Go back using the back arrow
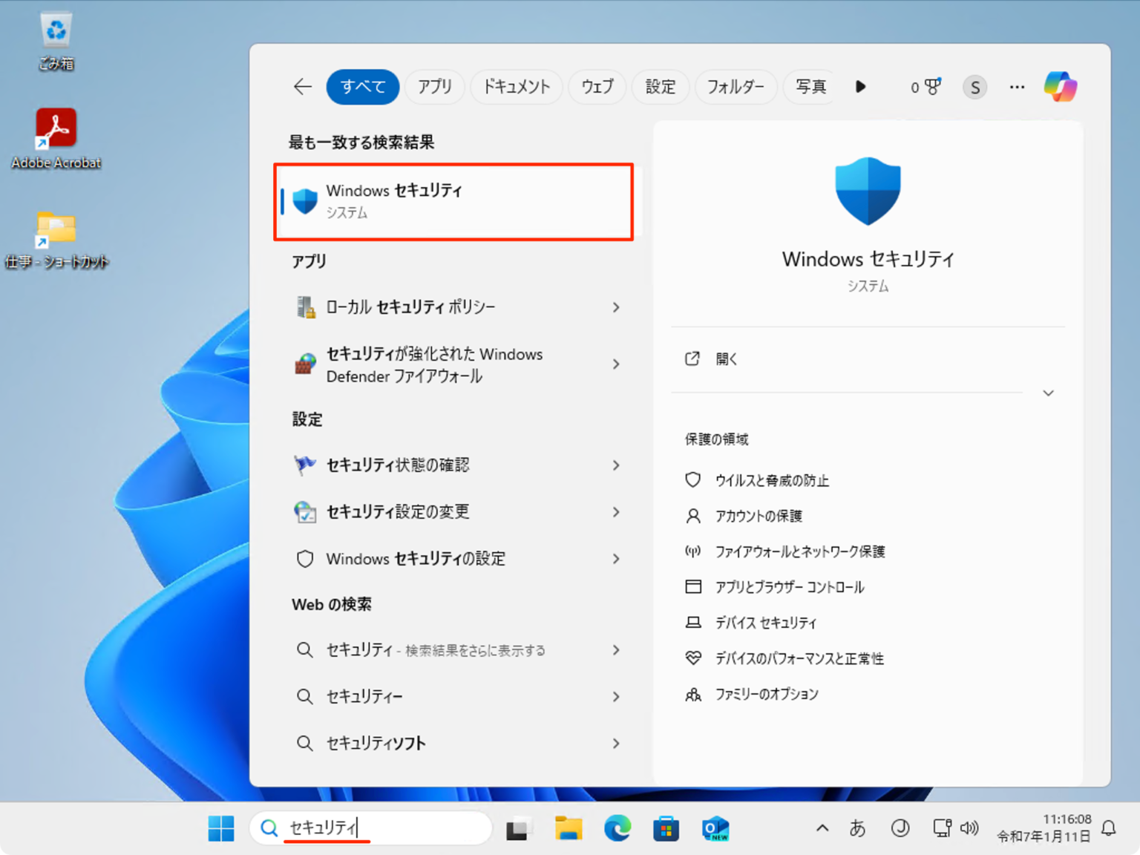Screen dimensions: 1140x855 pos(302,87)
